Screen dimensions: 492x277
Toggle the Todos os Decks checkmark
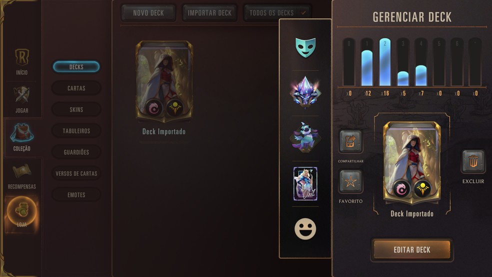pyautogui.click(x=303, y=13)
